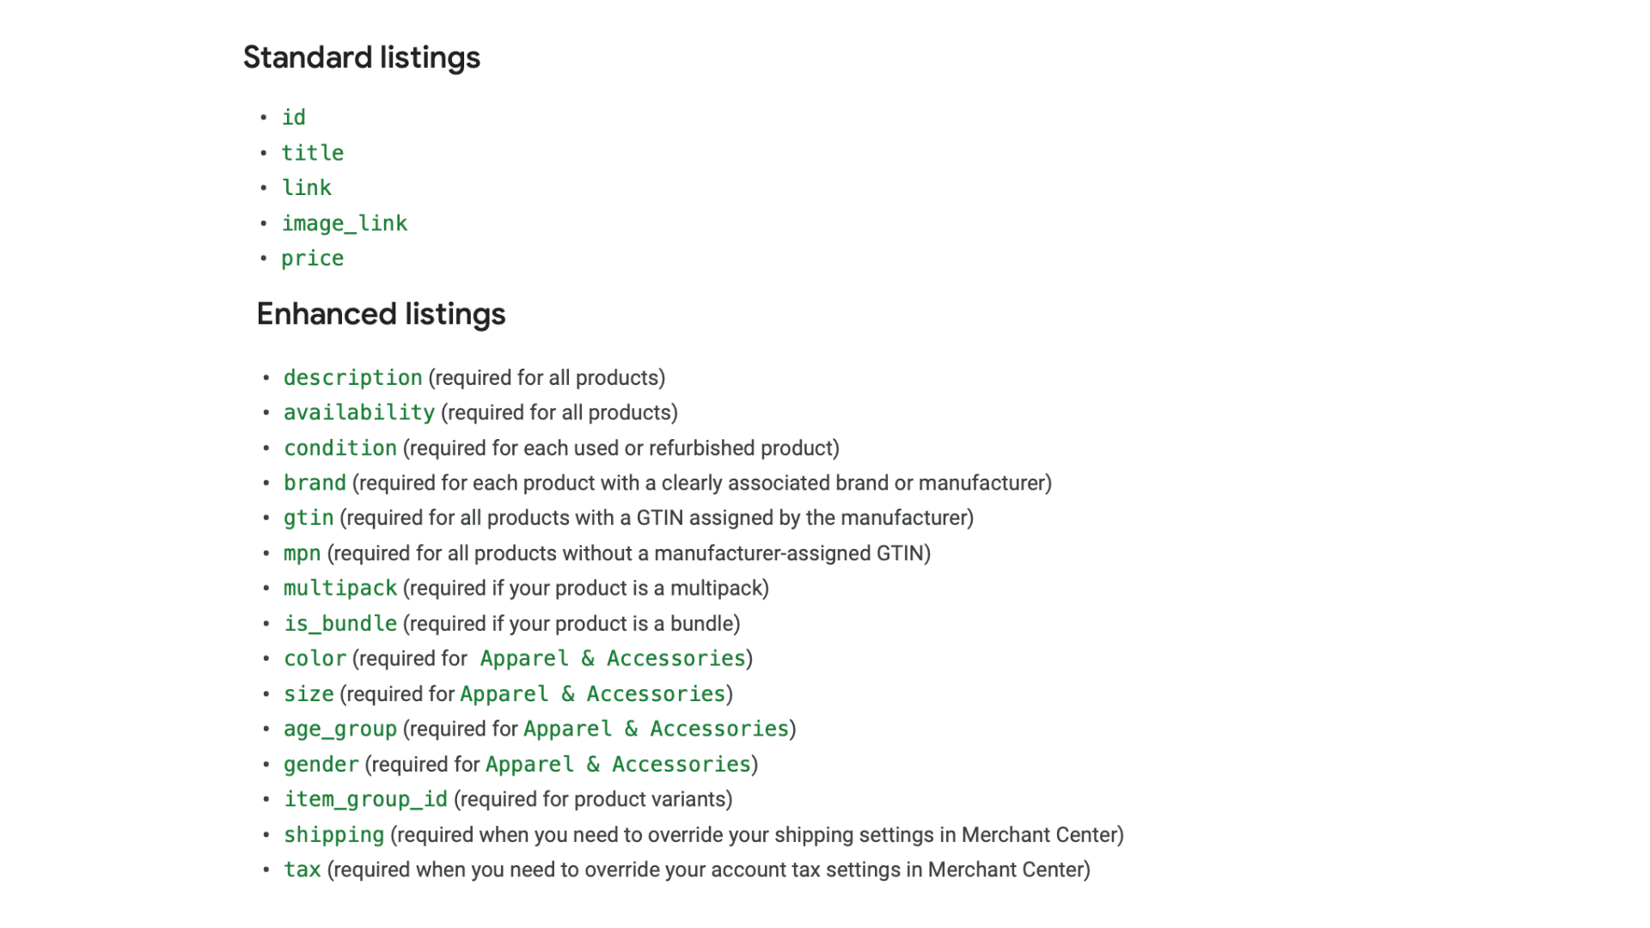The height and width of the screenshot is (928, 1650).
Task: Click the 'age_group' attribute link
Action: (339, 730)
